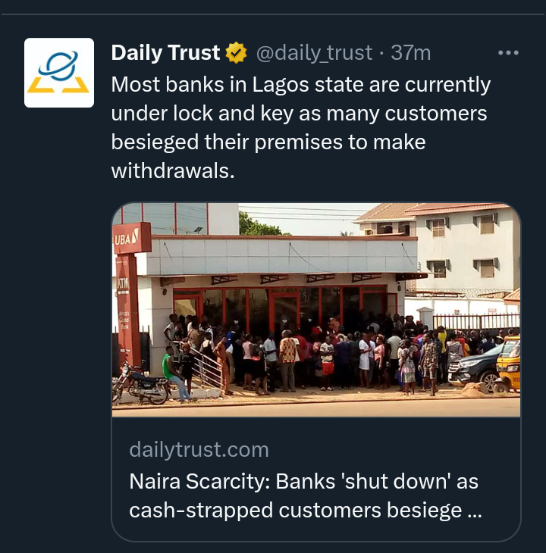This screenshot has width=546, height=553.
Task: Open the Daily Trust profile avatar
Action: coord(59,73)
